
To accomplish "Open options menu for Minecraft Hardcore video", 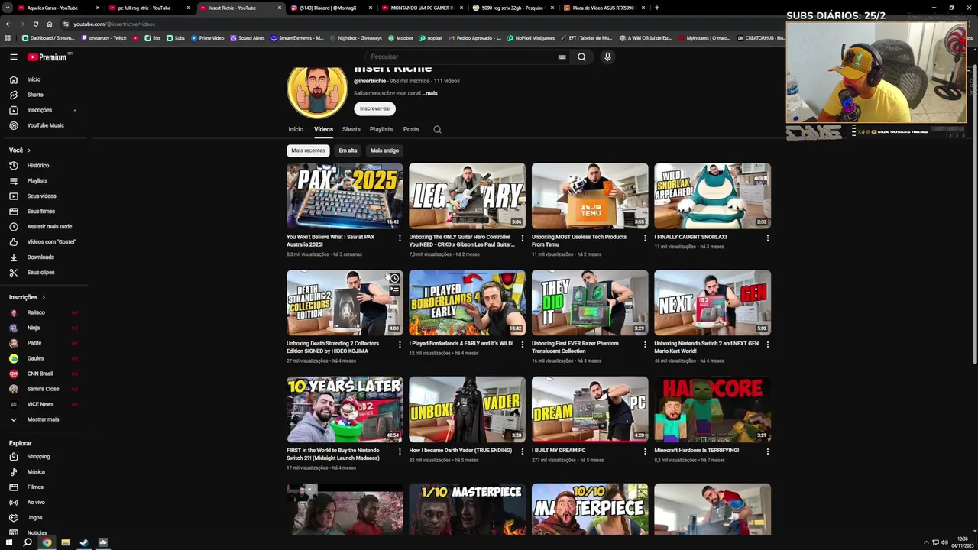I will click(x=767, y=451).
